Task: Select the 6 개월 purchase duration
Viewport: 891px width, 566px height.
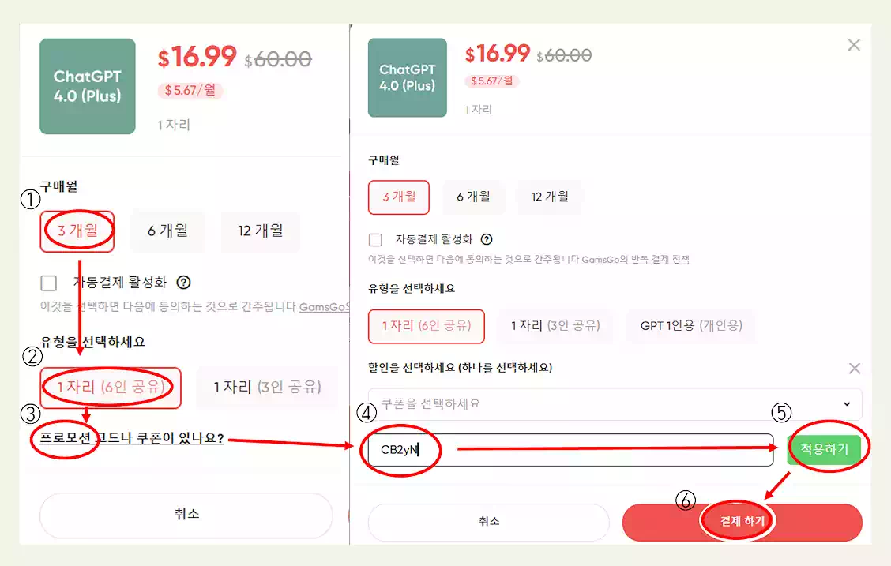Action: 474,197
